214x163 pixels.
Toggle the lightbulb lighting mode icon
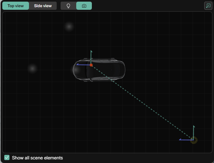[x=68, y=6]
